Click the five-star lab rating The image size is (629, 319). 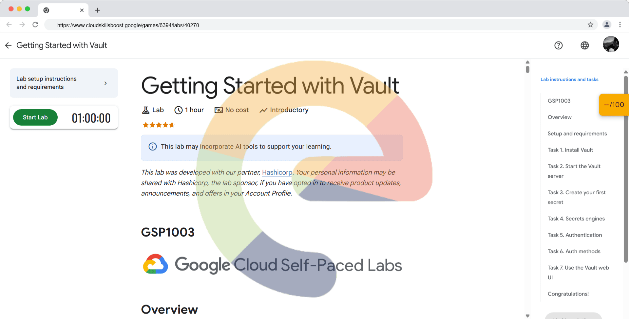[159, 125]
